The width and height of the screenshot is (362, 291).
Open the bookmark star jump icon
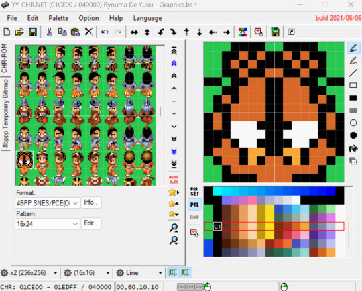[x=174, y=192]
